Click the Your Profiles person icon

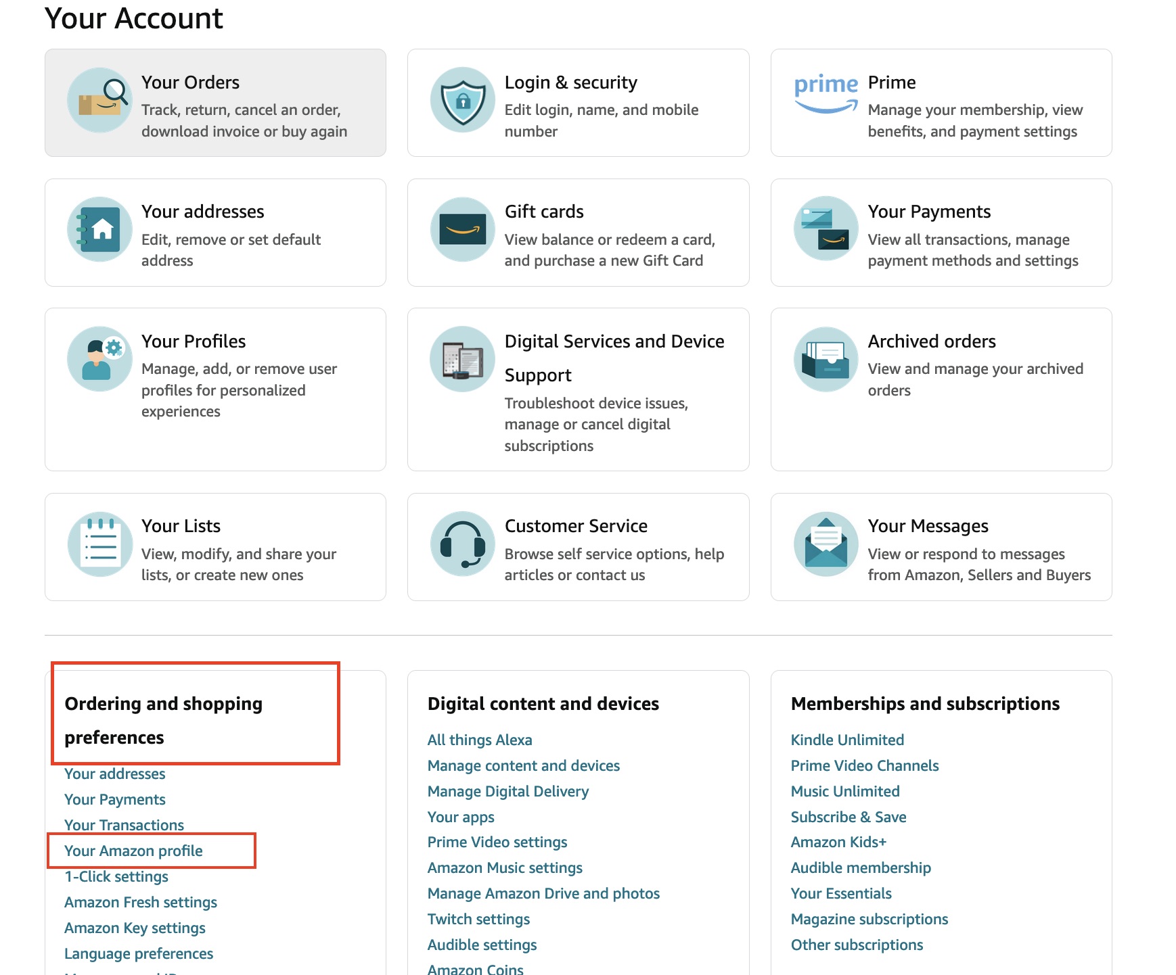click(x=99, y=359)
